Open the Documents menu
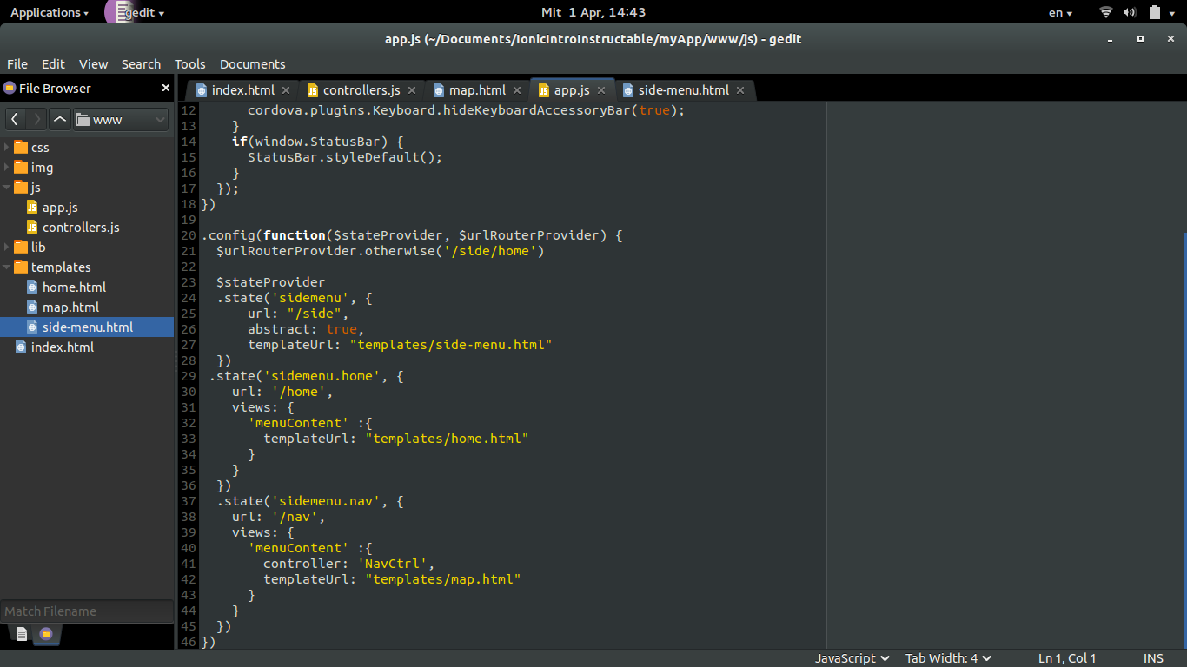Image resolution: width=1187 pixels, height=667 pixels. (252, 63)
